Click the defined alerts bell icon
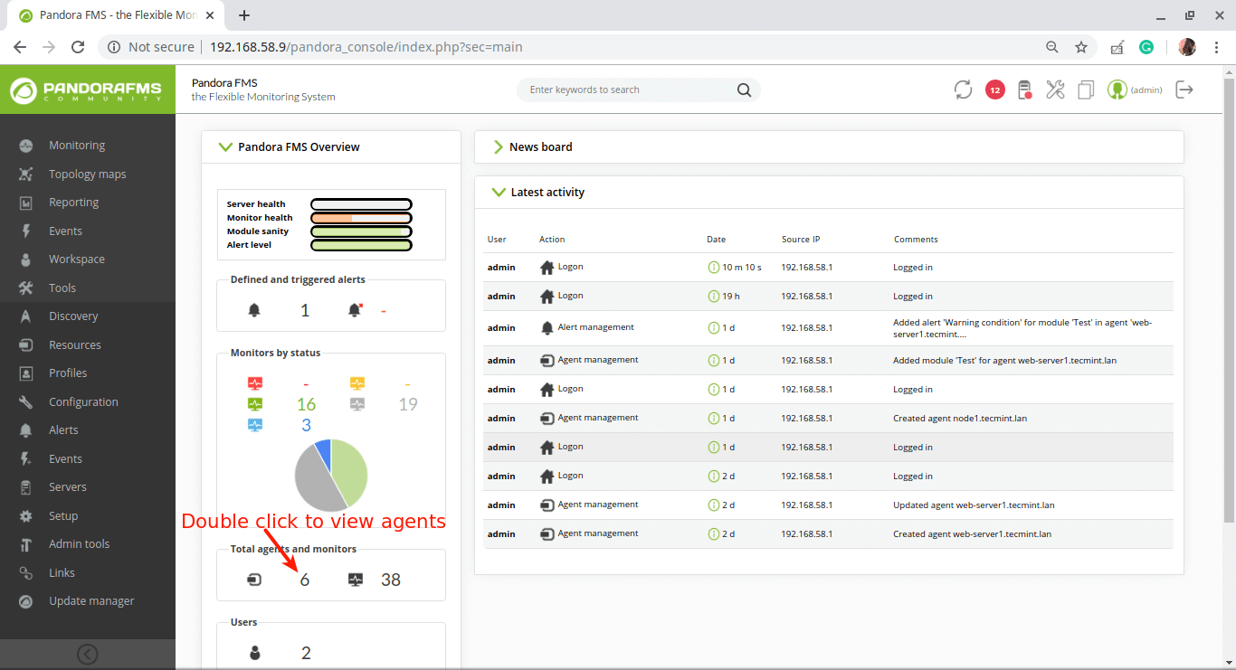Screen dimensions: 1236x670 point(254,310)
